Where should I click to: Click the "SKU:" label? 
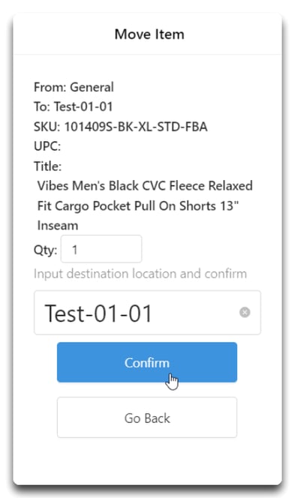[47, 127]
